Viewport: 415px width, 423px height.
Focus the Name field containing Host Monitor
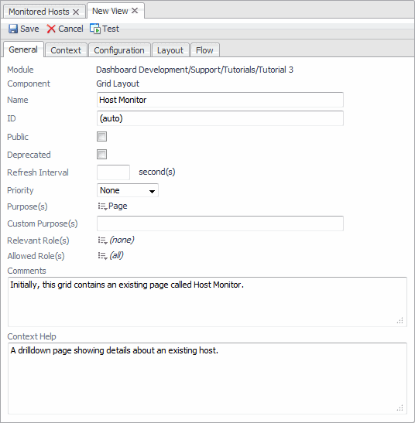pos(220,100)
